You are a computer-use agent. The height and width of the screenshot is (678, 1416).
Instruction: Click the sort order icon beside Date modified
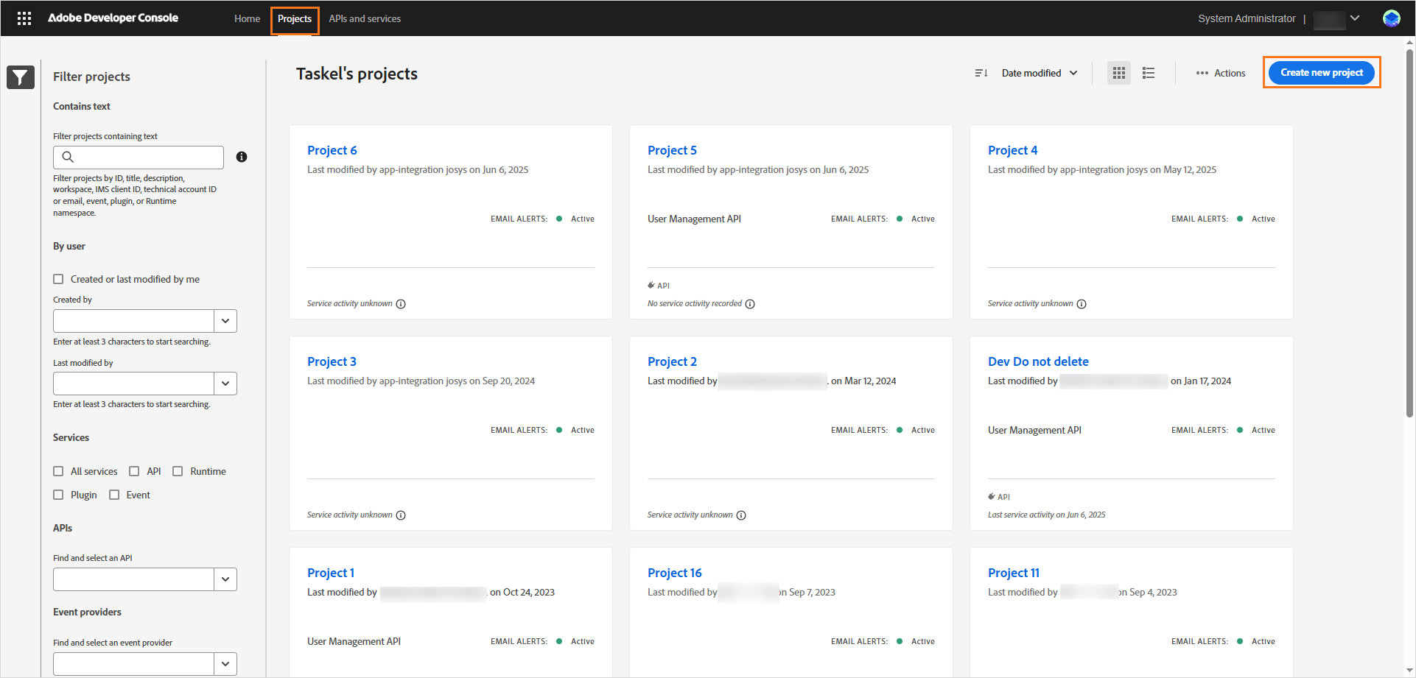tap(981, 73)
